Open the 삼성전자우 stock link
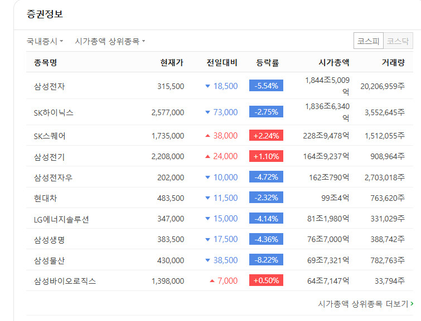The height and width of the screenshot is (321, 421). coord(53,177)
